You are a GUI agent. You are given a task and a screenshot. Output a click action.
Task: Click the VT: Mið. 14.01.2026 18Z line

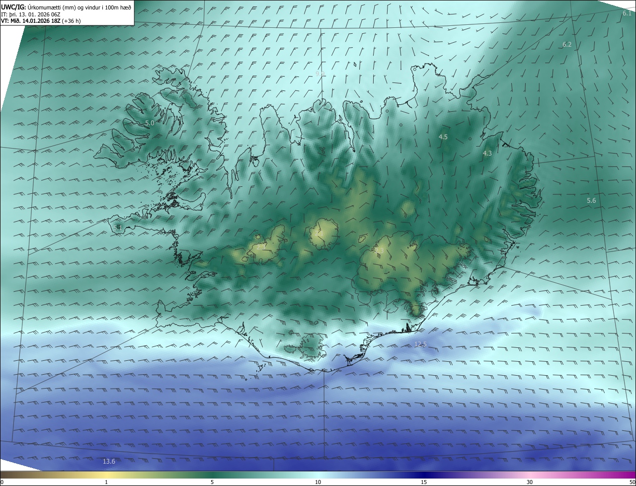pos(31,21)
